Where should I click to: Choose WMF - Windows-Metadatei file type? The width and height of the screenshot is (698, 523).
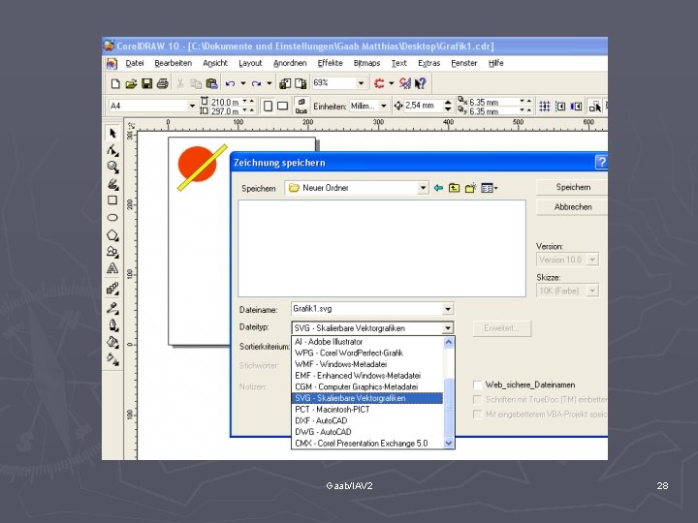[367, 364]
